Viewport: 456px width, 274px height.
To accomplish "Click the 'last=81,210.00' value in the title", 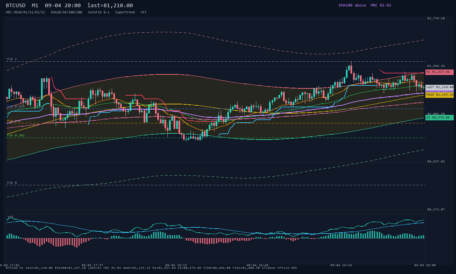I will [x=110, y=5].
